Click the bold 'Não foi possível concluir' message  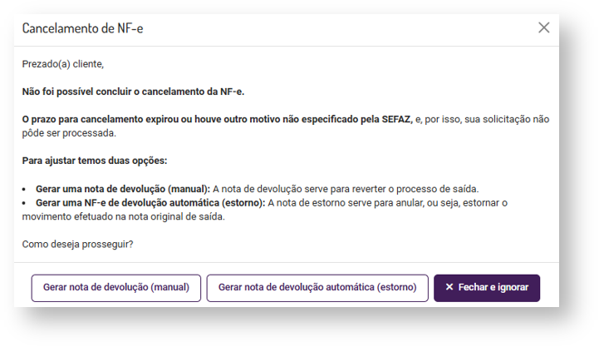coord(133,91)
